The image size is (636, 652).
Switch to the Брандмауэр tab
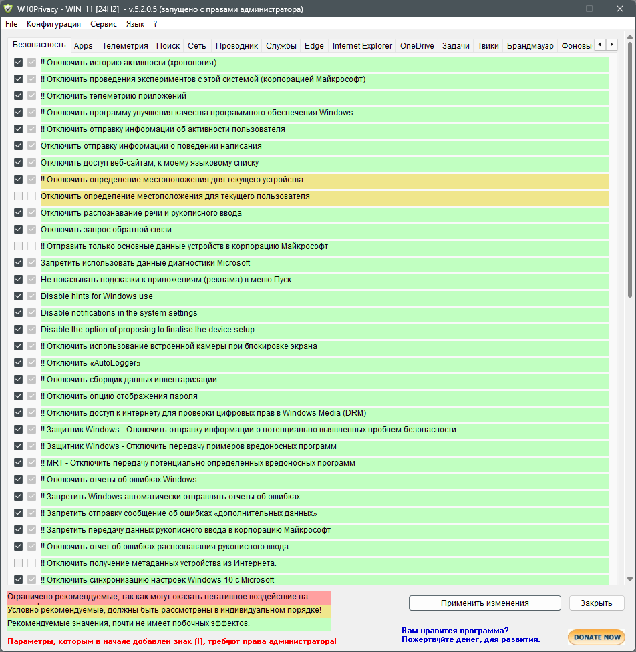tap(530, 46)
